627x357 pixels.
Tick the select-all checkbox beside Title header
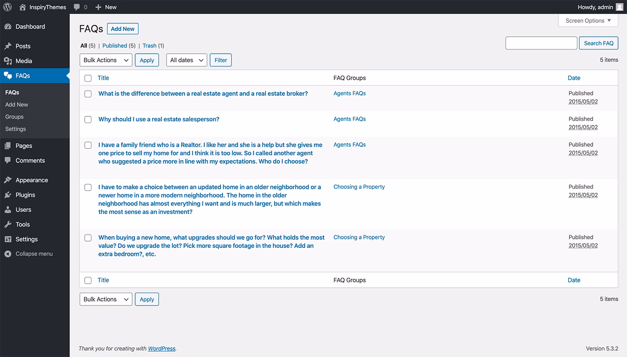click(x=88, y=78)
